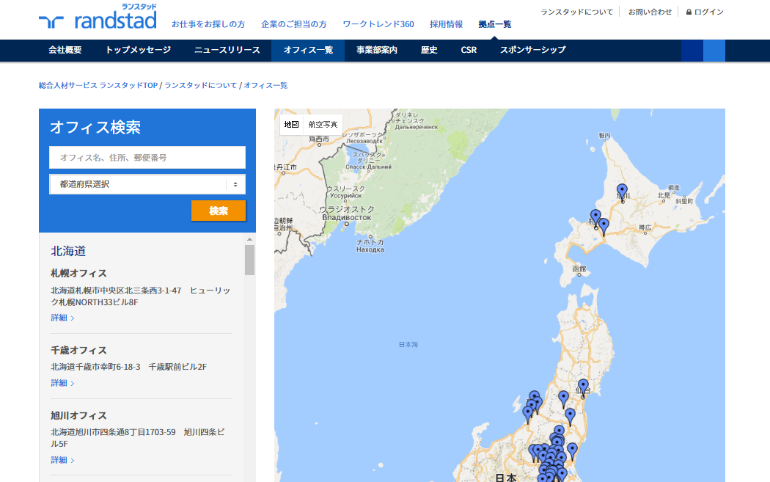Click the office list scroll-up arrow
The image size is (770, 482).
click(x=249, y=239)
